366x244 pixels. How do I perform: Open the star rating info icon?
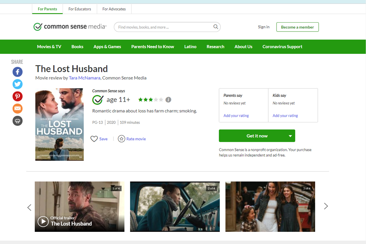(168, 100)
